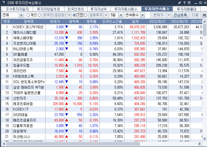Expand the 5일 period dropdown

point(121,15)
